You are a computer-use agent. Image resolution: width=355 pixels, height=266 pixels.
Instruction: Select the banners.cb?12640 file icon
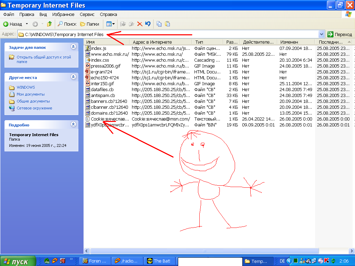click(x=88, y=101)
